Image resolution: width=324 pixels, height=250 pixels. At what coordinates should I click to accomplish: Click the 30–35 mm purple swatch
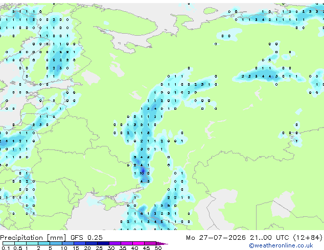click(114, 243)
